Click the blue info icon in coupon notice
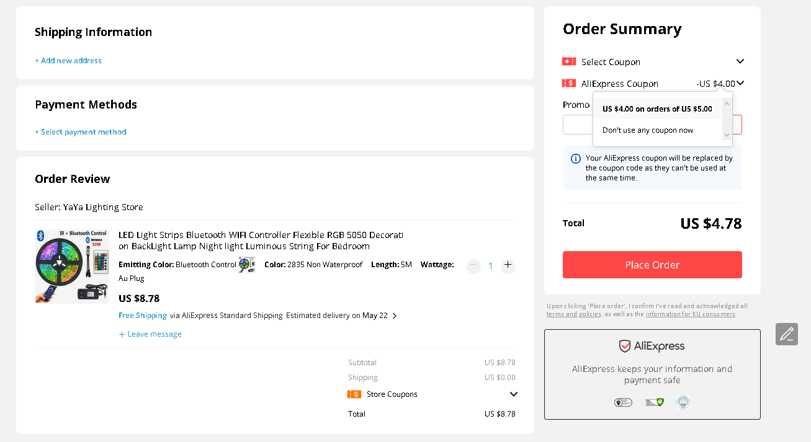Viewport: 811px width, 442px height. [575, 159]
